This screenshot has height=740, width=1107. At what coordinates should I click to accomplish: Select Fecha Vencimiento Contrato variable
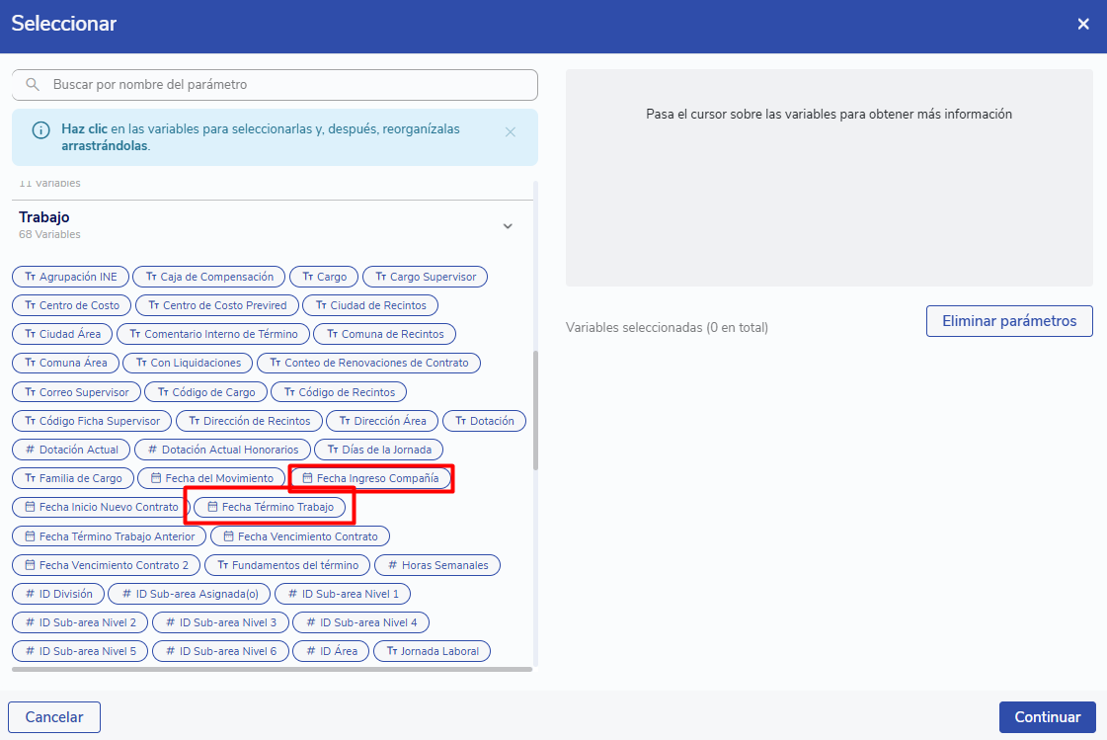[x=300, y=536]
